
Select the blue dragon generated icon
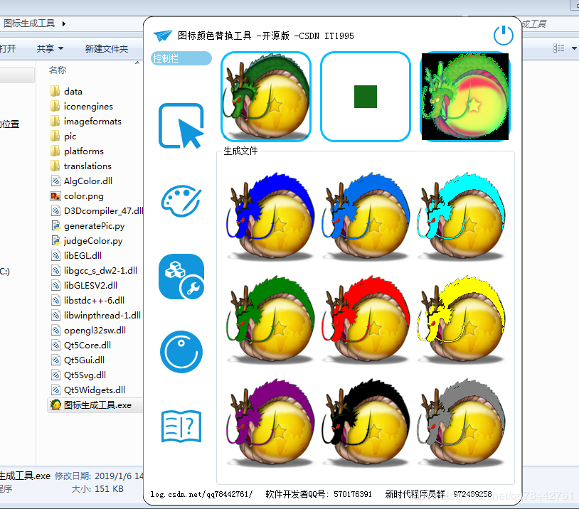click(266, 212)
